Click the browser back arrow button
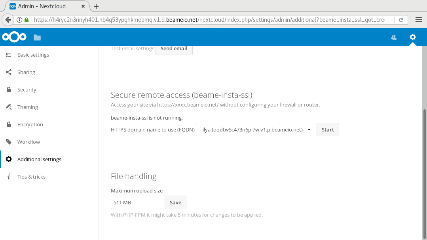This screenshot has height=240, width=427. click(8, 20)
